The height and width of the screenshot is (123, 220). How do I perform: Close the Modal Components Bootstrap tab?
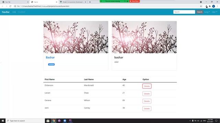tap(85, 2)
